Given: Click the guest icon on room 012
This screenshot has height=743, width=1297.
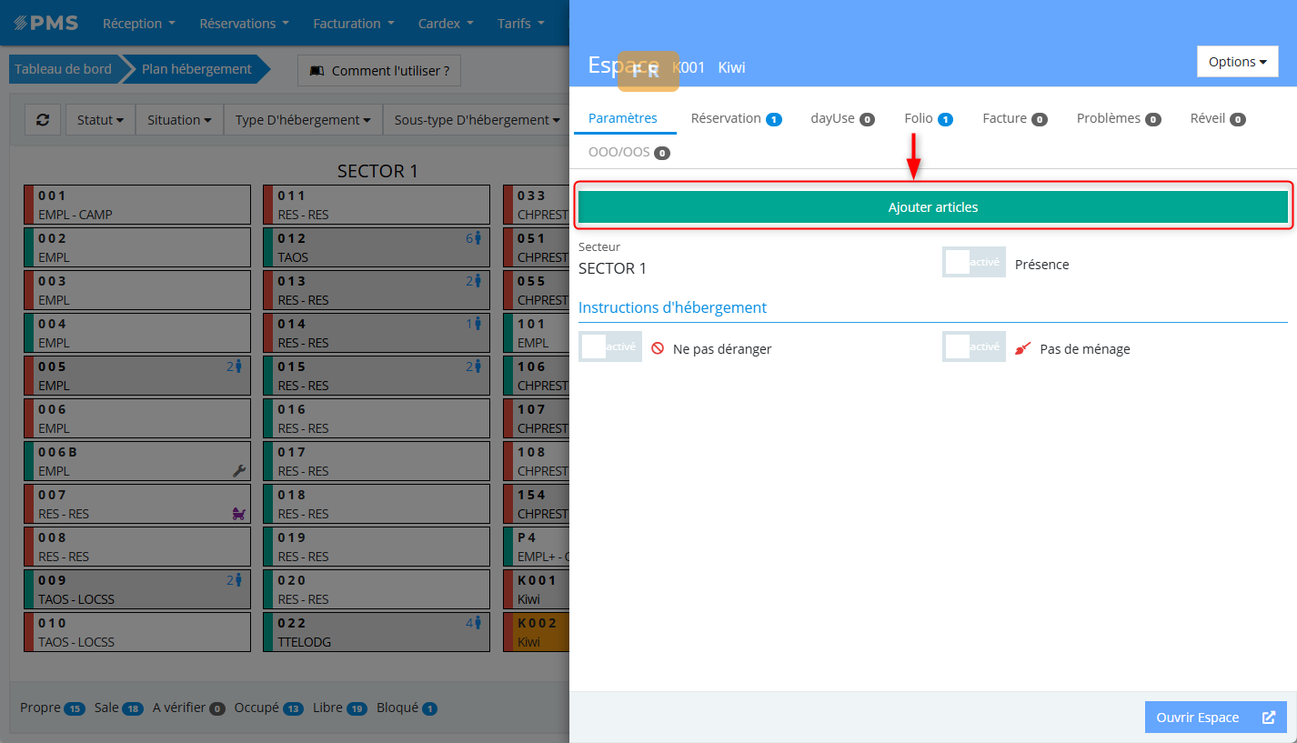Looking at the screenshot, I should [478, 238].
